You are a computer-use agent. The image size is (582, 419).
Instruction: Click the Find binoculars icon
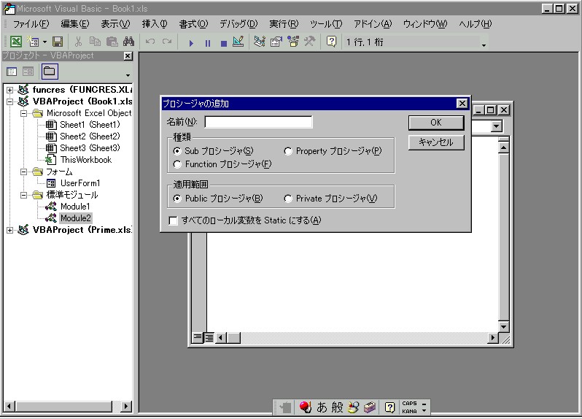point(128,42)
